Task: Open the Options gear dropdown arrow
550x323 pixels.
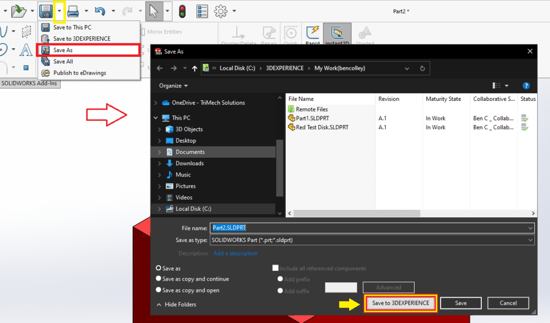Action: [x=234, y=11]
